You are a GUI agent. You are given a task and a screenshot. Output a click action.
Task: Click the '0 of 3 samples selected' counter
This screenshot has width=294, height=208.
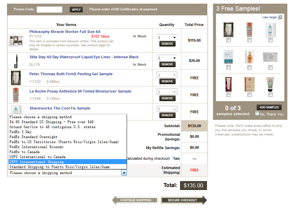233,110
